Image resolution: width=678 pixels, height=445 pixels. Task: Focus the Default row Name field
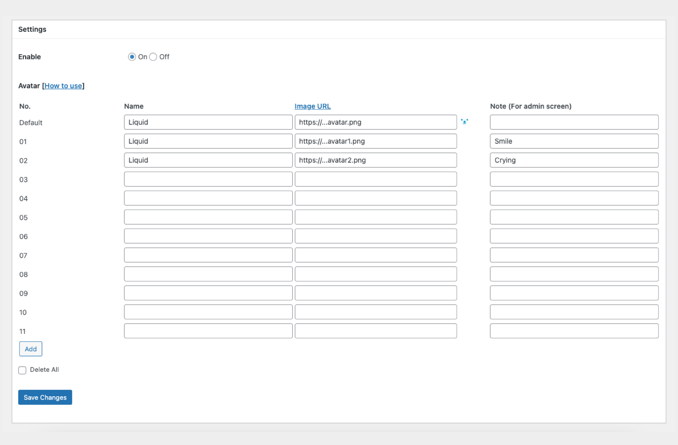(x=208, y=122)
